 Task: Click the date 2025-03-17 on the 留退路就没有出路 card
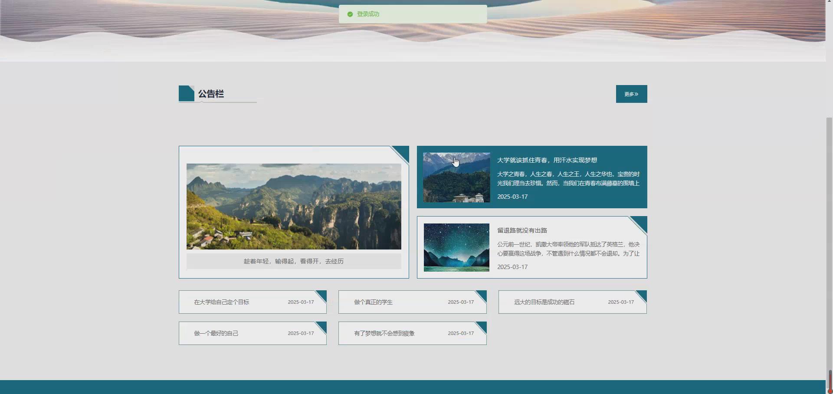[512, 267]
